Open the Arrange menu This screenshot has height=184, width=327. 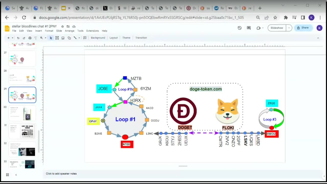click(x=69, y=31)
